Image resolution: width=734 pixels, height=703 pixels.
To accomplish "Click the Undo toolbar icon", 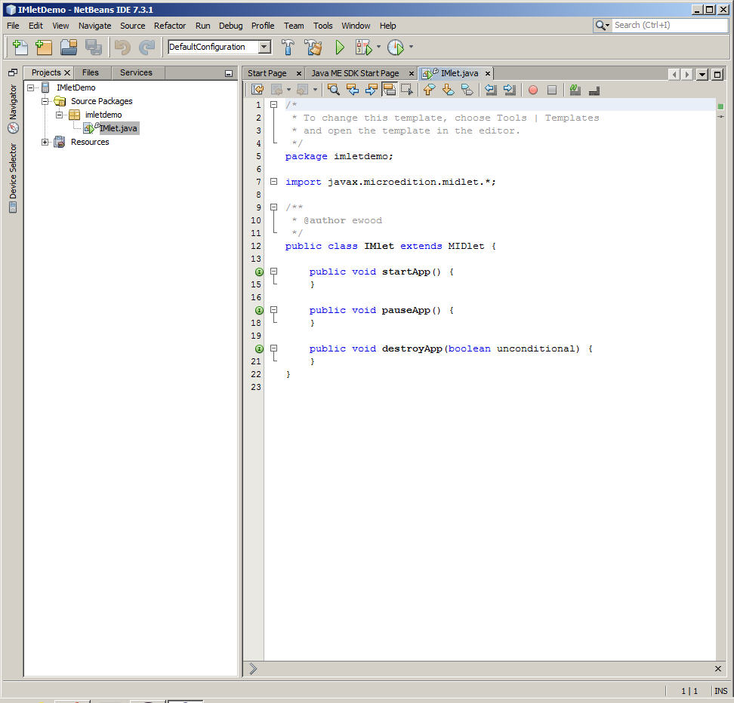I will pos(122,47).
